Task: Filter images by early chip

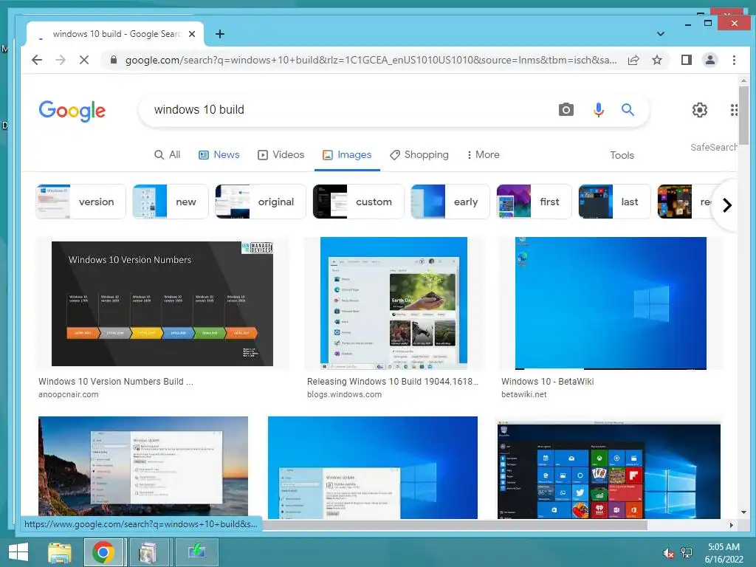Action: (450, 202)
